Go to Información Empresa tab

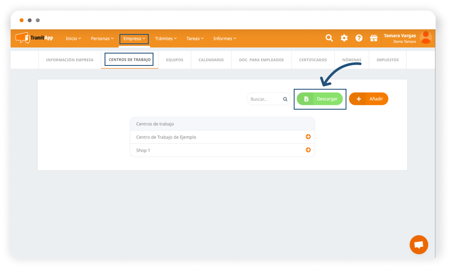coord(70,60)
